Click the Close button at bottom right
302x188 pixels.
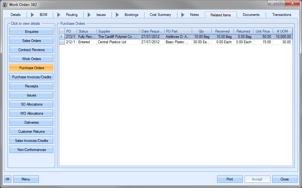tap(284, 179)
